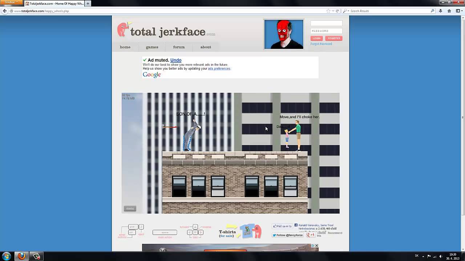
Task: Click the ctrl key diagram icon
Action: (132, 232)
